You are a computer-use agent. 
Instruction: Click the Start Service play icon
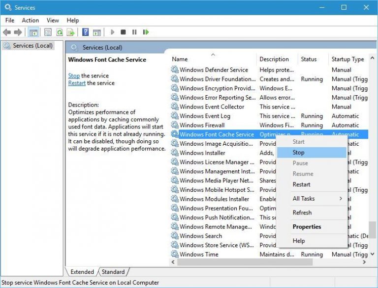click(x=112, y=32)
